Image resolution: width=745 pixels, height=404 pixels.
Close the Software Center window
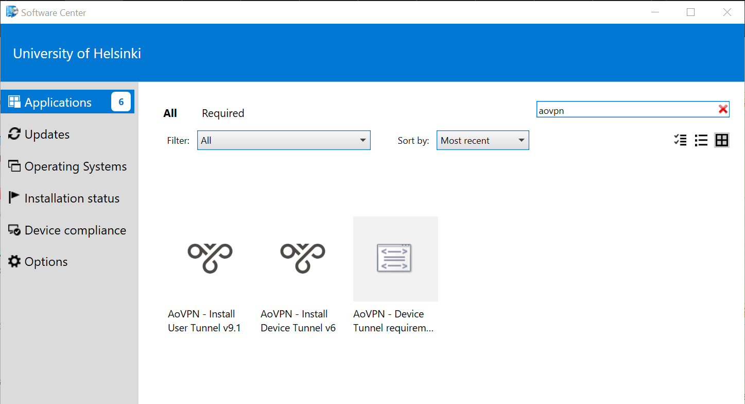click(x=727, y=12)
